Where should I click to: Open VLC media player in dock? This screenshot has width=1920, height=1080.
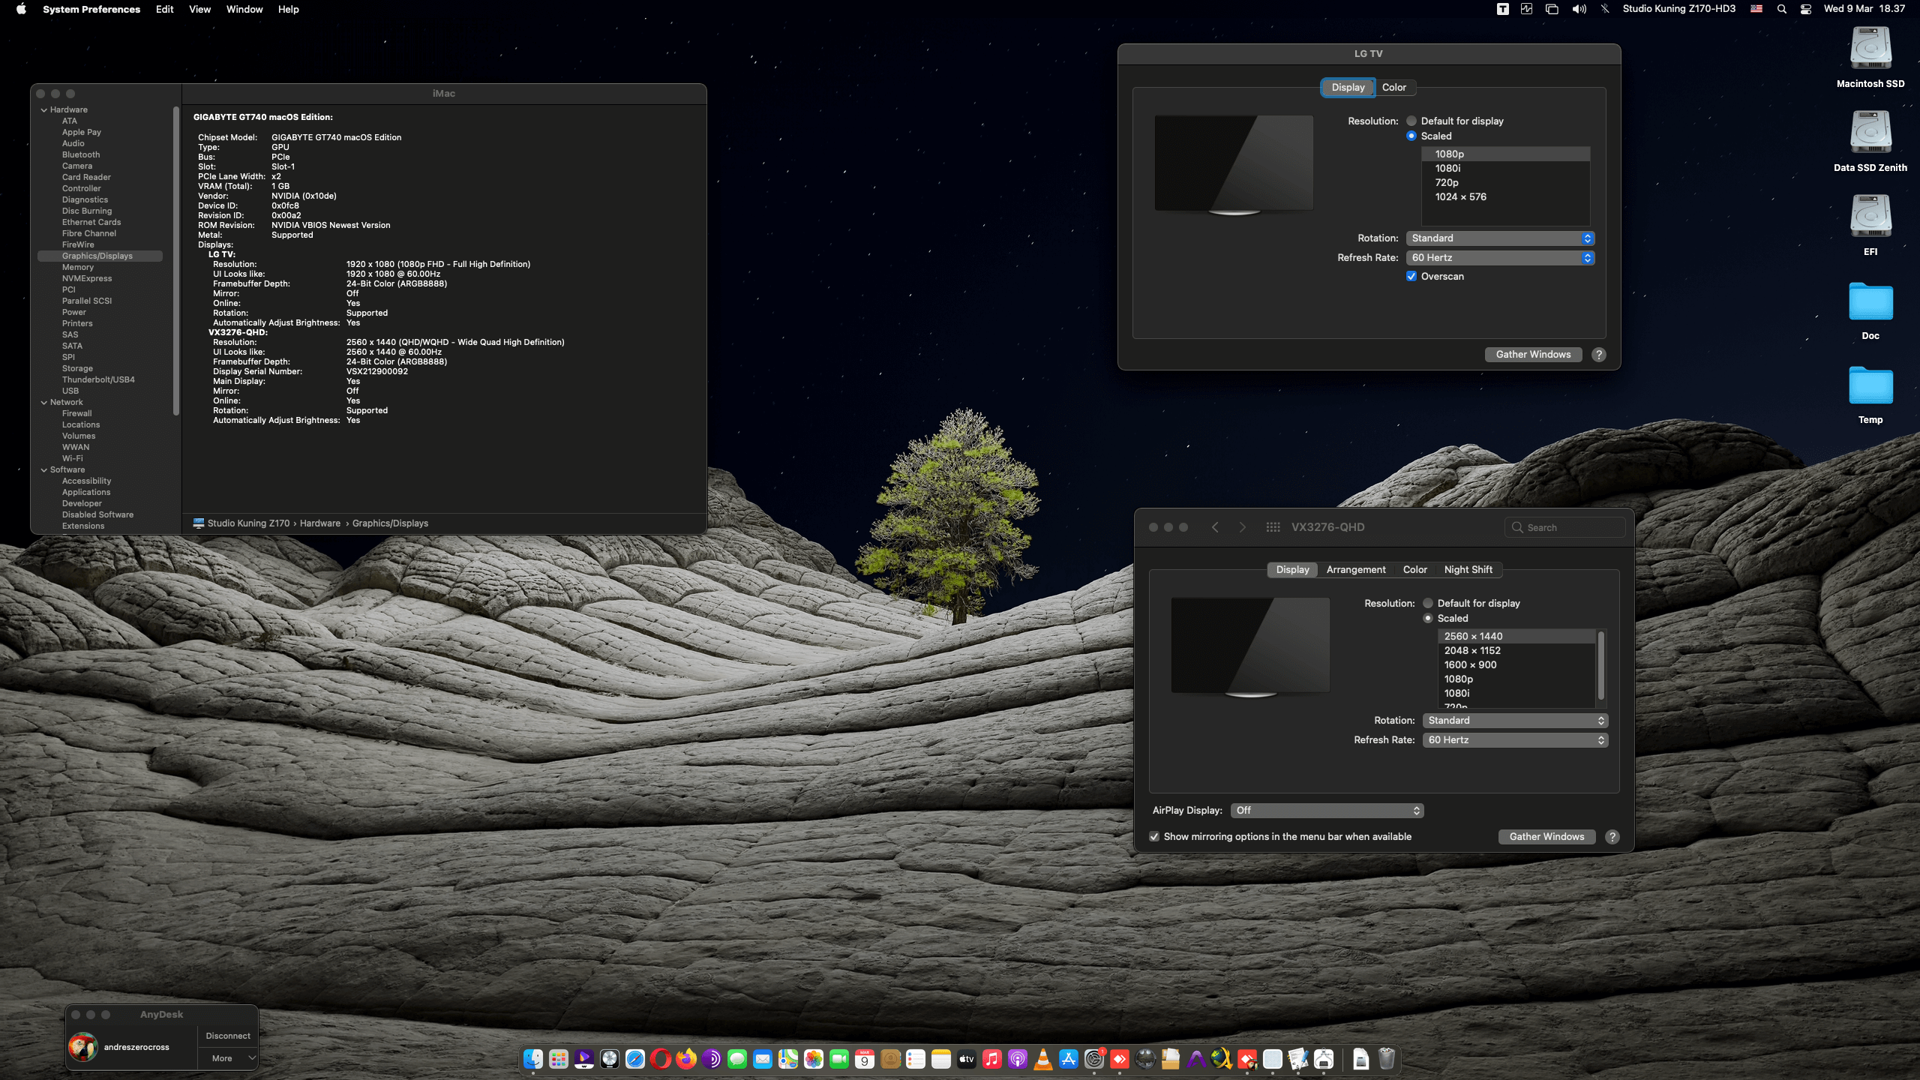tap(1042, 1059)
